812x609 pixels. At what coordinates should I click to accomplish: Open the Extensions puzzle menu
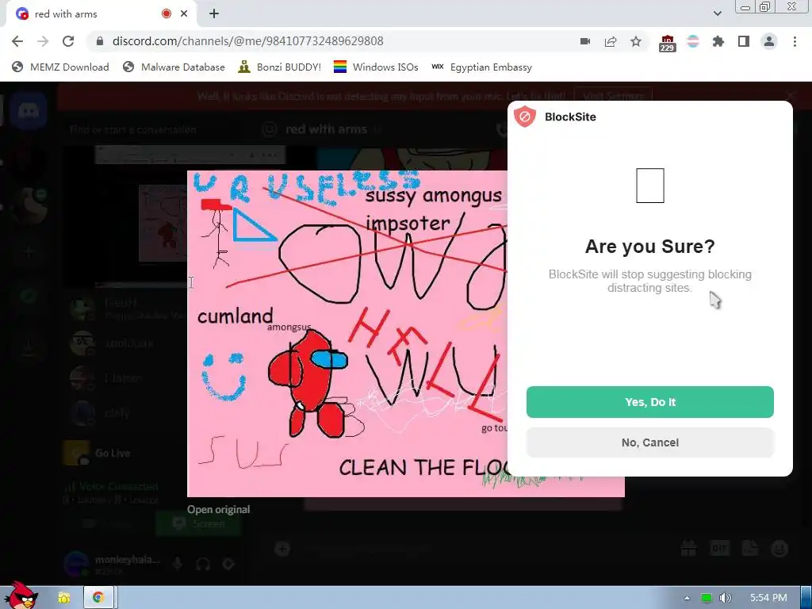(718, 41)
